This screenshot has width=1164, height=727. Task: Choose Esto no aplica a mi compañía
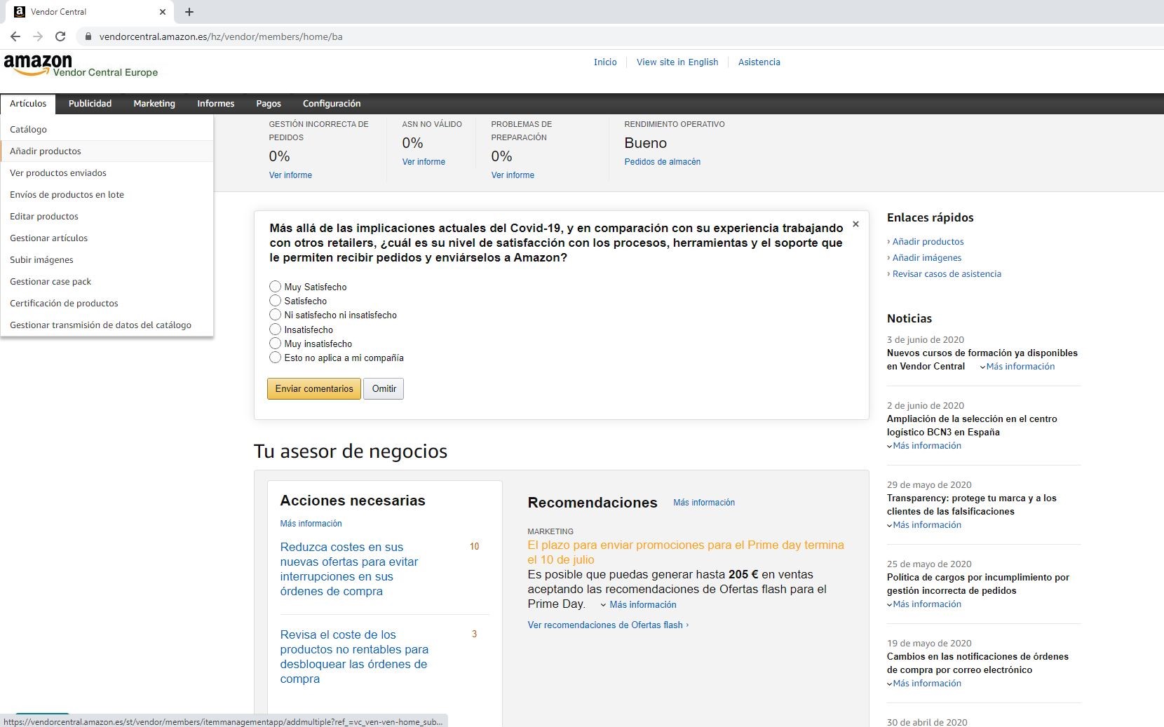coord(275,358)
